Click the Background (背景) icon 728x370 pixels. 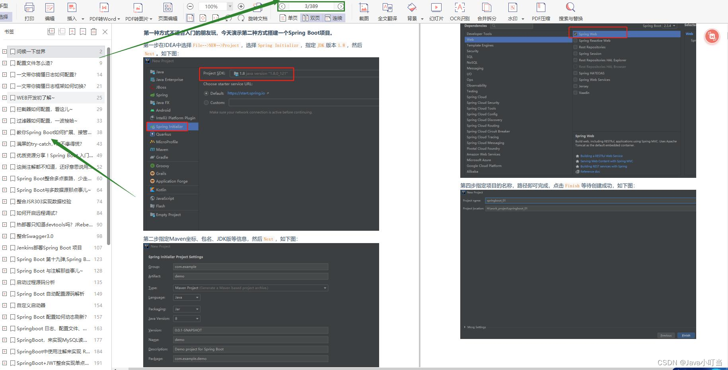(x=412, y=8)
